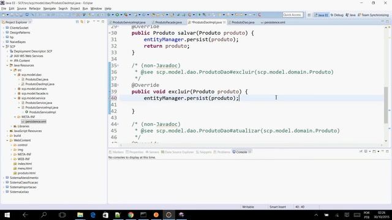Open File Explorer from the taskbar

tap(80, 215)
